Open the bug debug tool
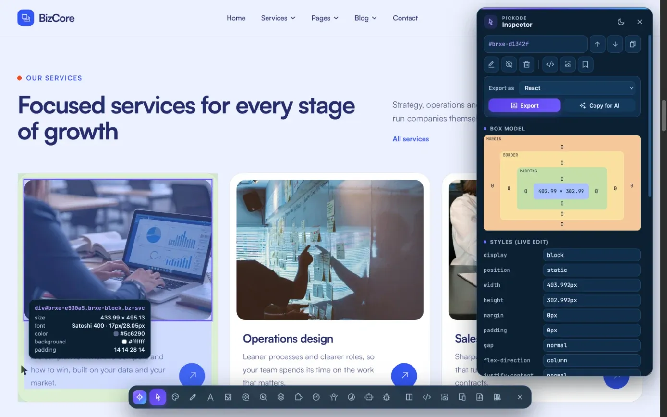Image resolution: width=667 pixels, height=417 pixels. point(387,397)
